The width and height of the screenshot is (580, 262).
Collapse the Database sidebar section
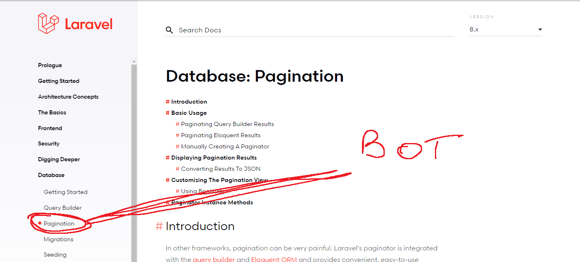pyautogui.click(x=51, y=175)
